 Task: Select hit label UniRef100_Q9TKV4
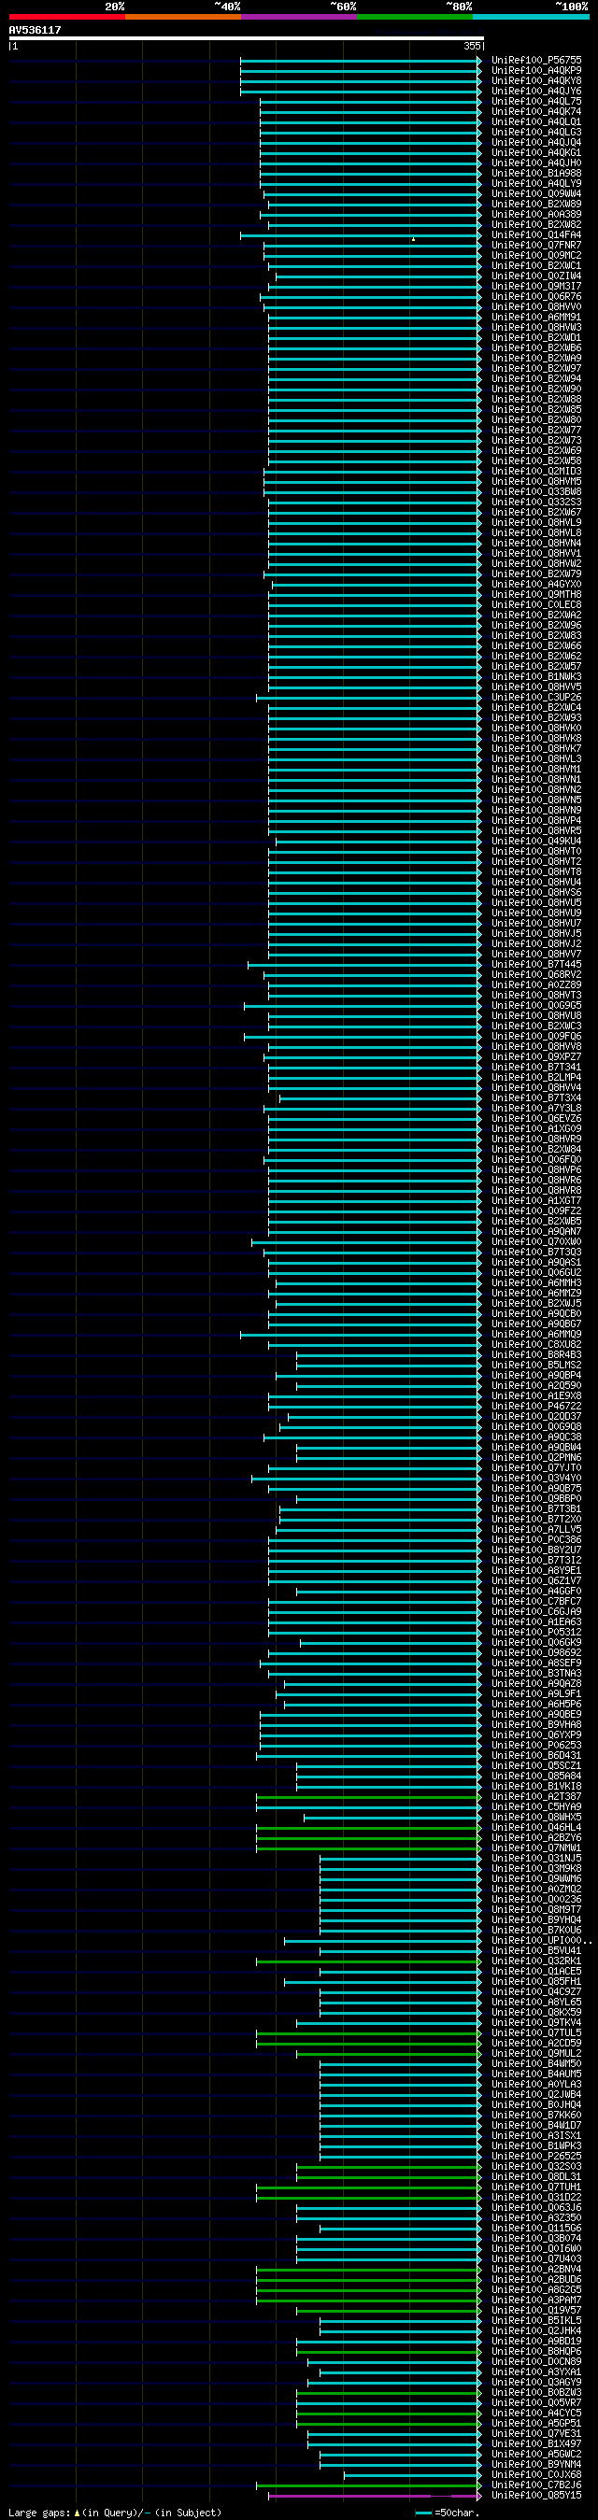click(x=536, y=2023)
